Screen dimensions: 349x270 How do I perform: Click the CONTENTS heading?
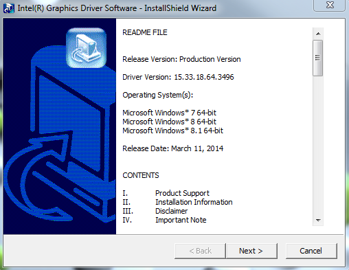pos(141,175)
